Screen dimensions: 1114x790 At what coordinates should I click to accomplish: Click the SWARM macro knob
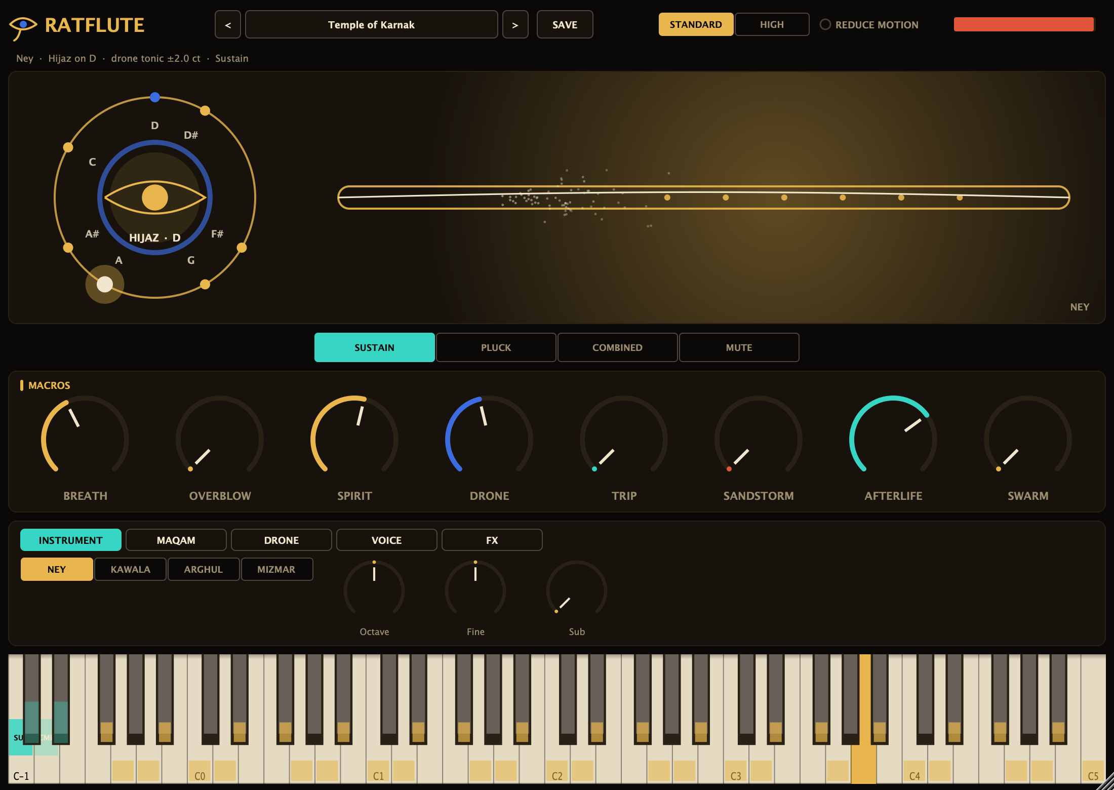(x=1028, y=440)
